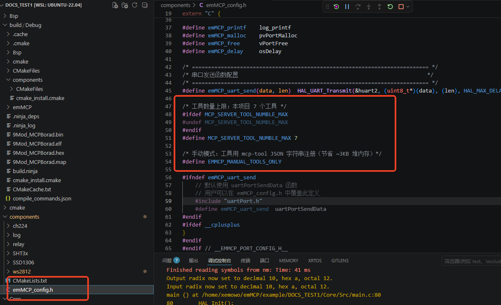Click the main.c:80 console output line

(x=274, y=295)
